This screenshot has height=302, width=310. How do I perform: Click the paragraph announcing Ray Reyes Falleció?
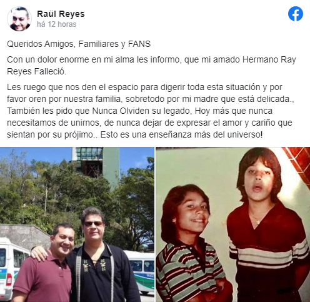coord(151,66)
